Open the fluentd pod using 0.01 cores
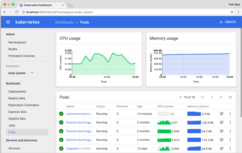The height and width of the screenshot is (153, 242). click(x=79, y=123)
